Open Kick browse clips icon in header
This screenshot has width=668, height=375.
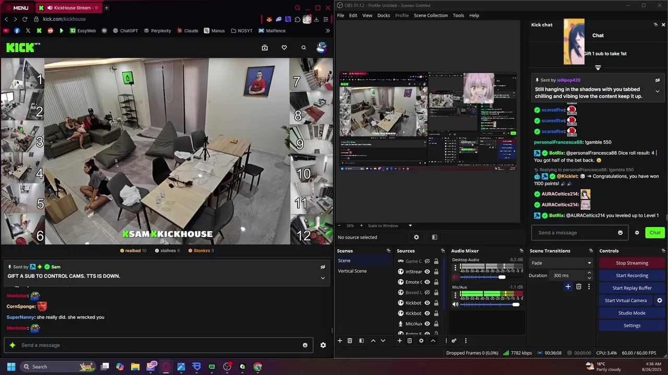click(265, 48)
